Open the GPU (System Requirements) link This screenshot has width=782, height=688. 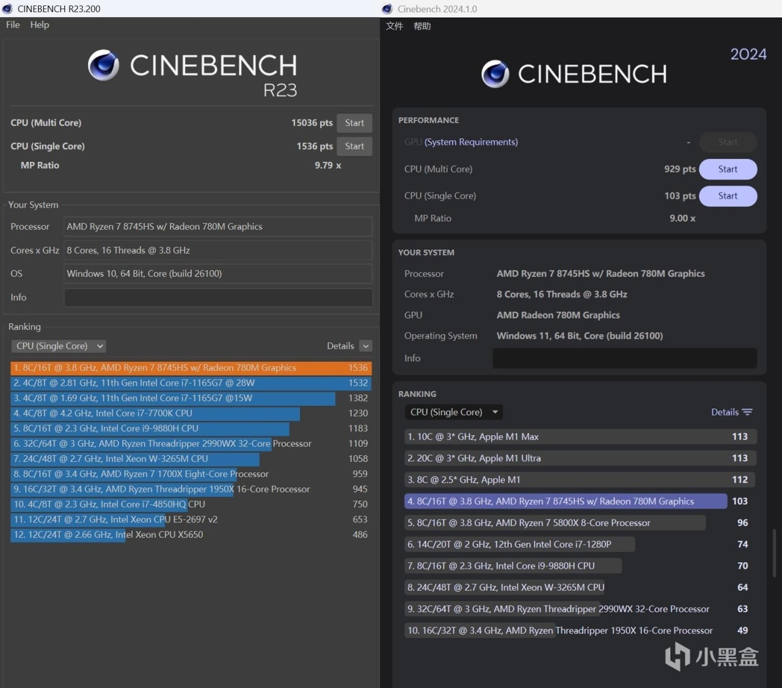(x=471, y=142)
